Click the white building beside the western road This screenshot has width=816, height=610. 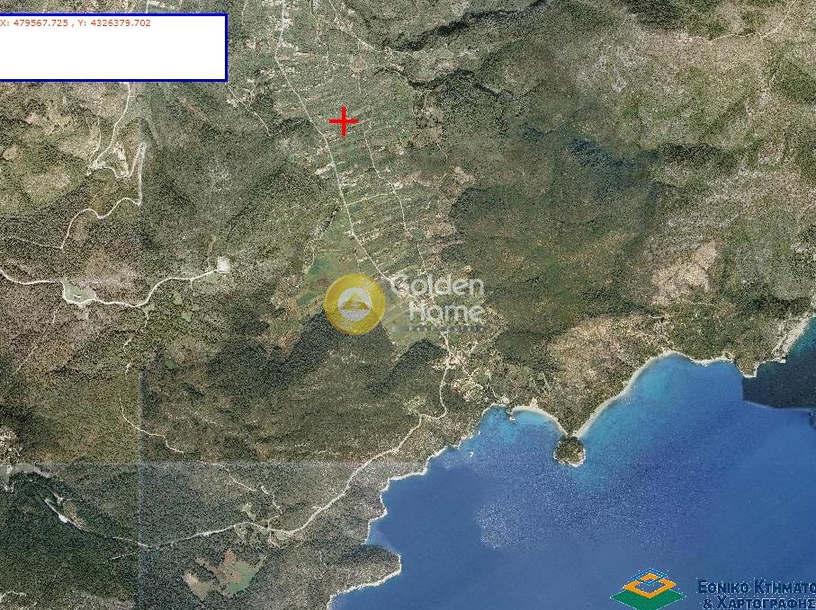click(x=222, y=265)
